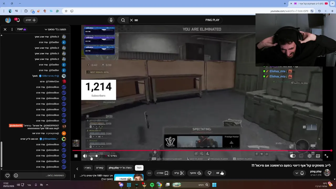Image resolution: width=336 pixels, height=189 pixels.
Task: Open options for the recommended video
Action: [x=75, y=176]
